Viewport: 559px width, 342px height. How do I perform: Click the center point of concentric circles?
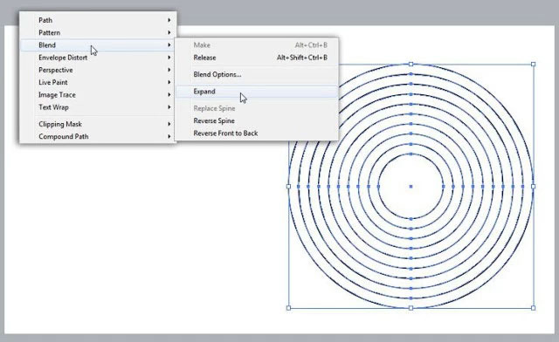411,187
